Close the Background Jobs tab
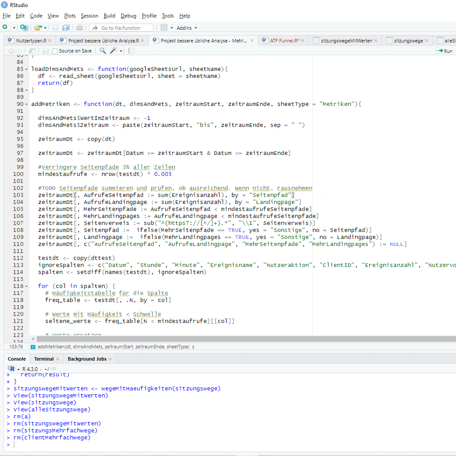The width and height of the screenshot is (456, 456). (x=110, y=359)
